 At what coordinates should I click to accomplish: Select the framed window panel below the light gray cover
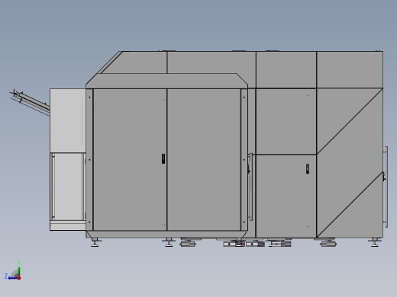tap(68, 187)
